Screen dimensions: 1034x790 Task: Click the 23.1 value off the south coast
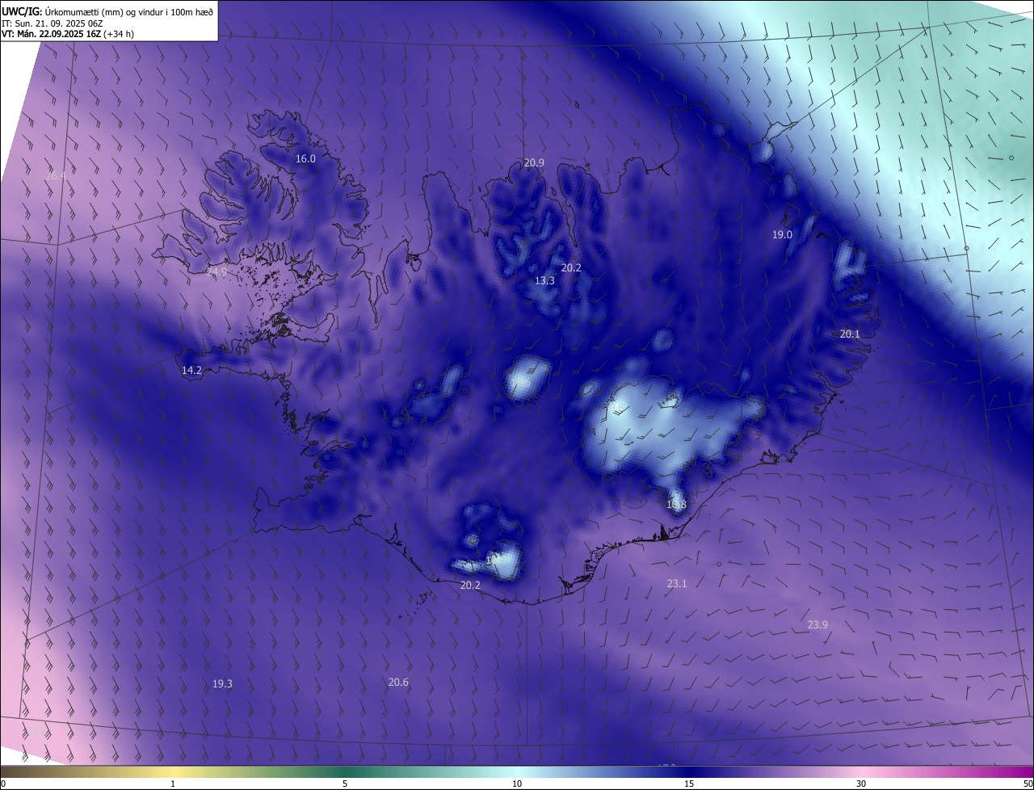[677, 584]
